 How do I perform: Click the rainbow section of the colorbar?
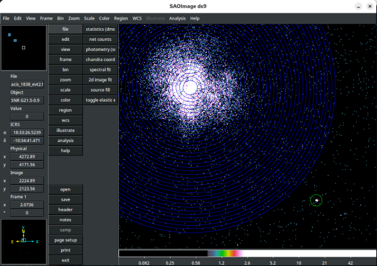225,253
